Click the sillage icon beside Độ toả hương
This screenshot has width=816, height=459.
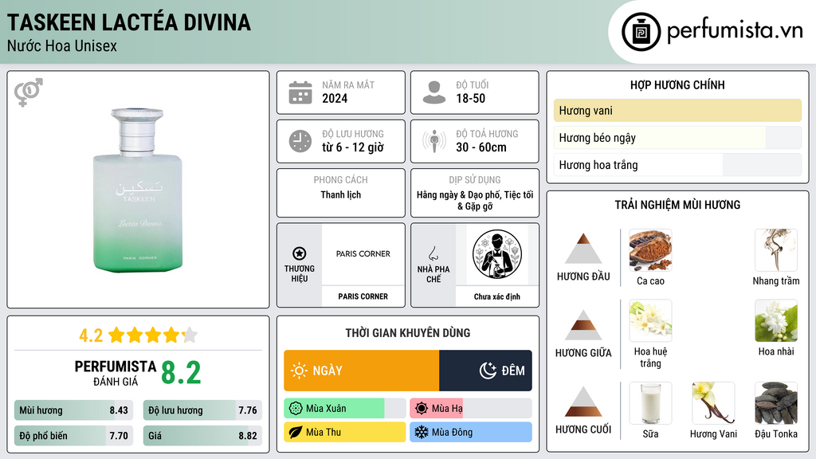click(x=434, y=141)
